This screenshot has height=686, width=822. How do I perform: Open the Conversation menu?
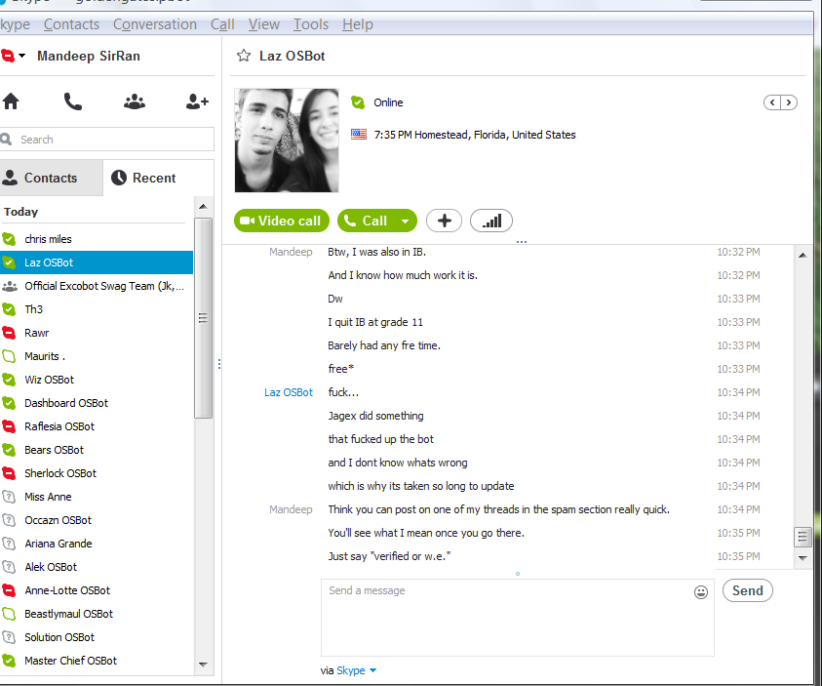pyautogui.click(x=155, y=24)
